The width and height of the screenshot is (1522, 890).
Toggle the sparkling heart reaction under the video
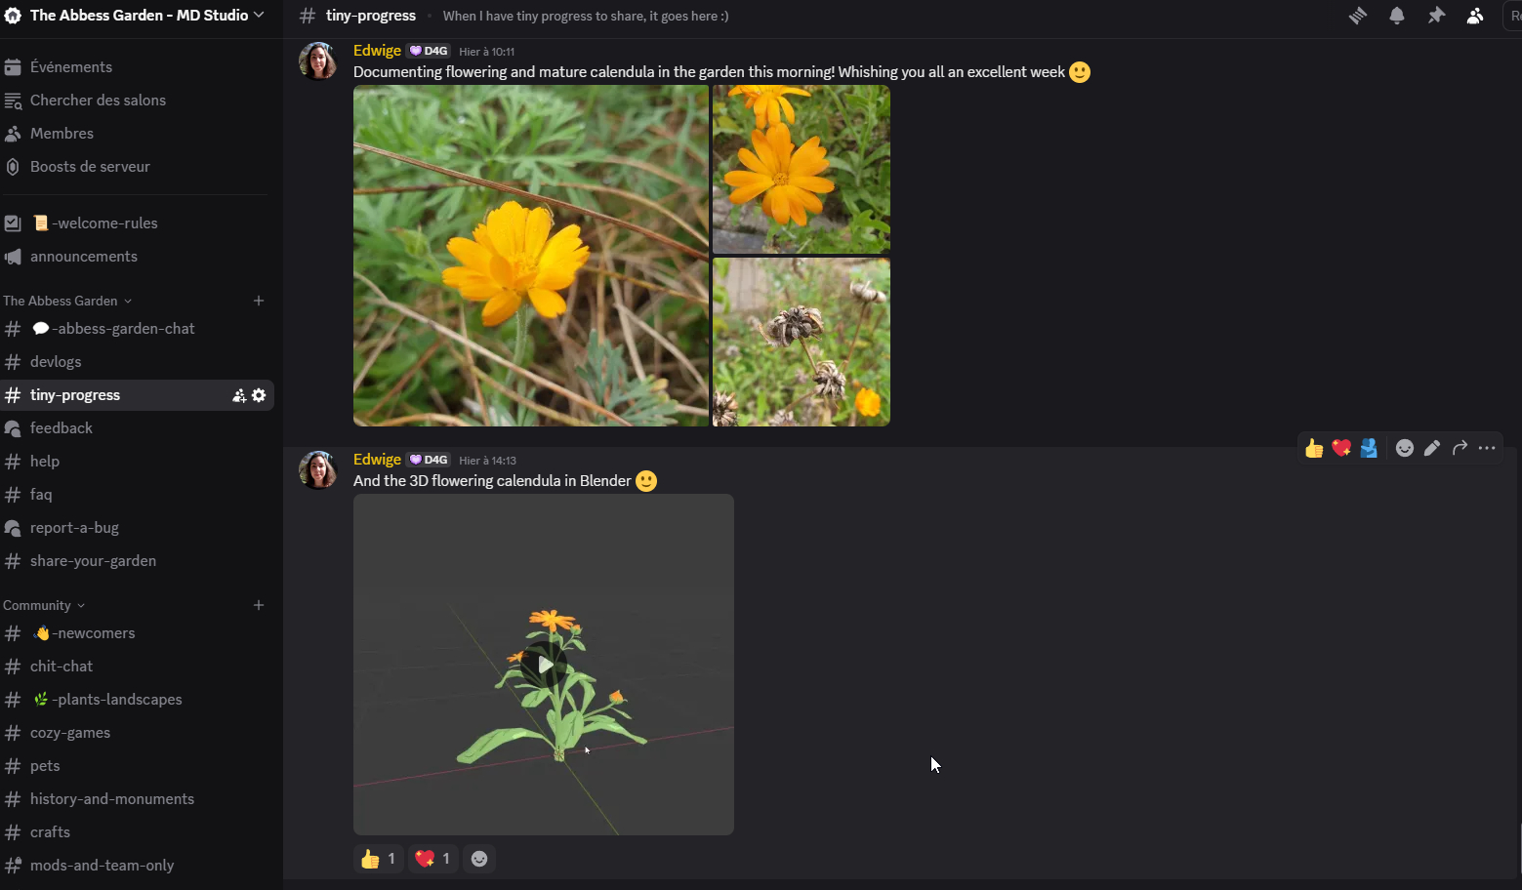[x=432, y=859]
